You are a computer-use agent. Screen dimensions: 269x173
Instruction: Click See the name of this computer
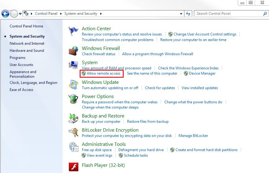point(152,73)
